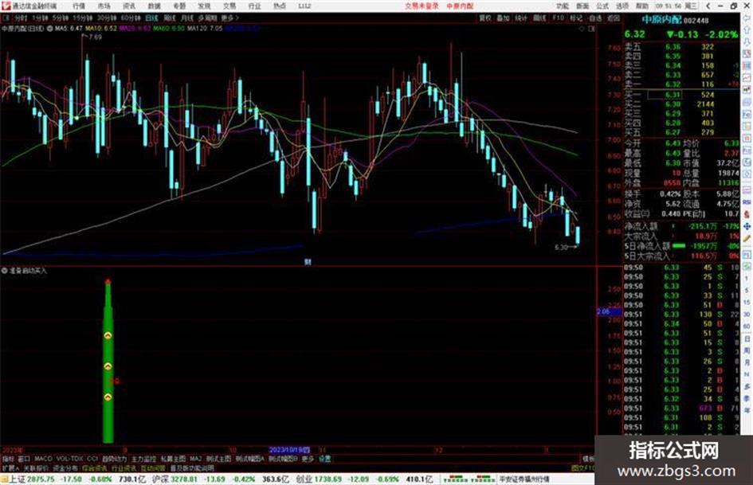Select the VOL-TDX indicator tab

click(x=69, y=459)
